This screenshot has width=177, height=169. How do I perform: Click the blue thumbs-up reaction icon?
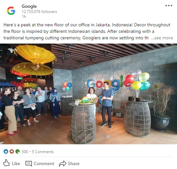(x=6, y=151)
